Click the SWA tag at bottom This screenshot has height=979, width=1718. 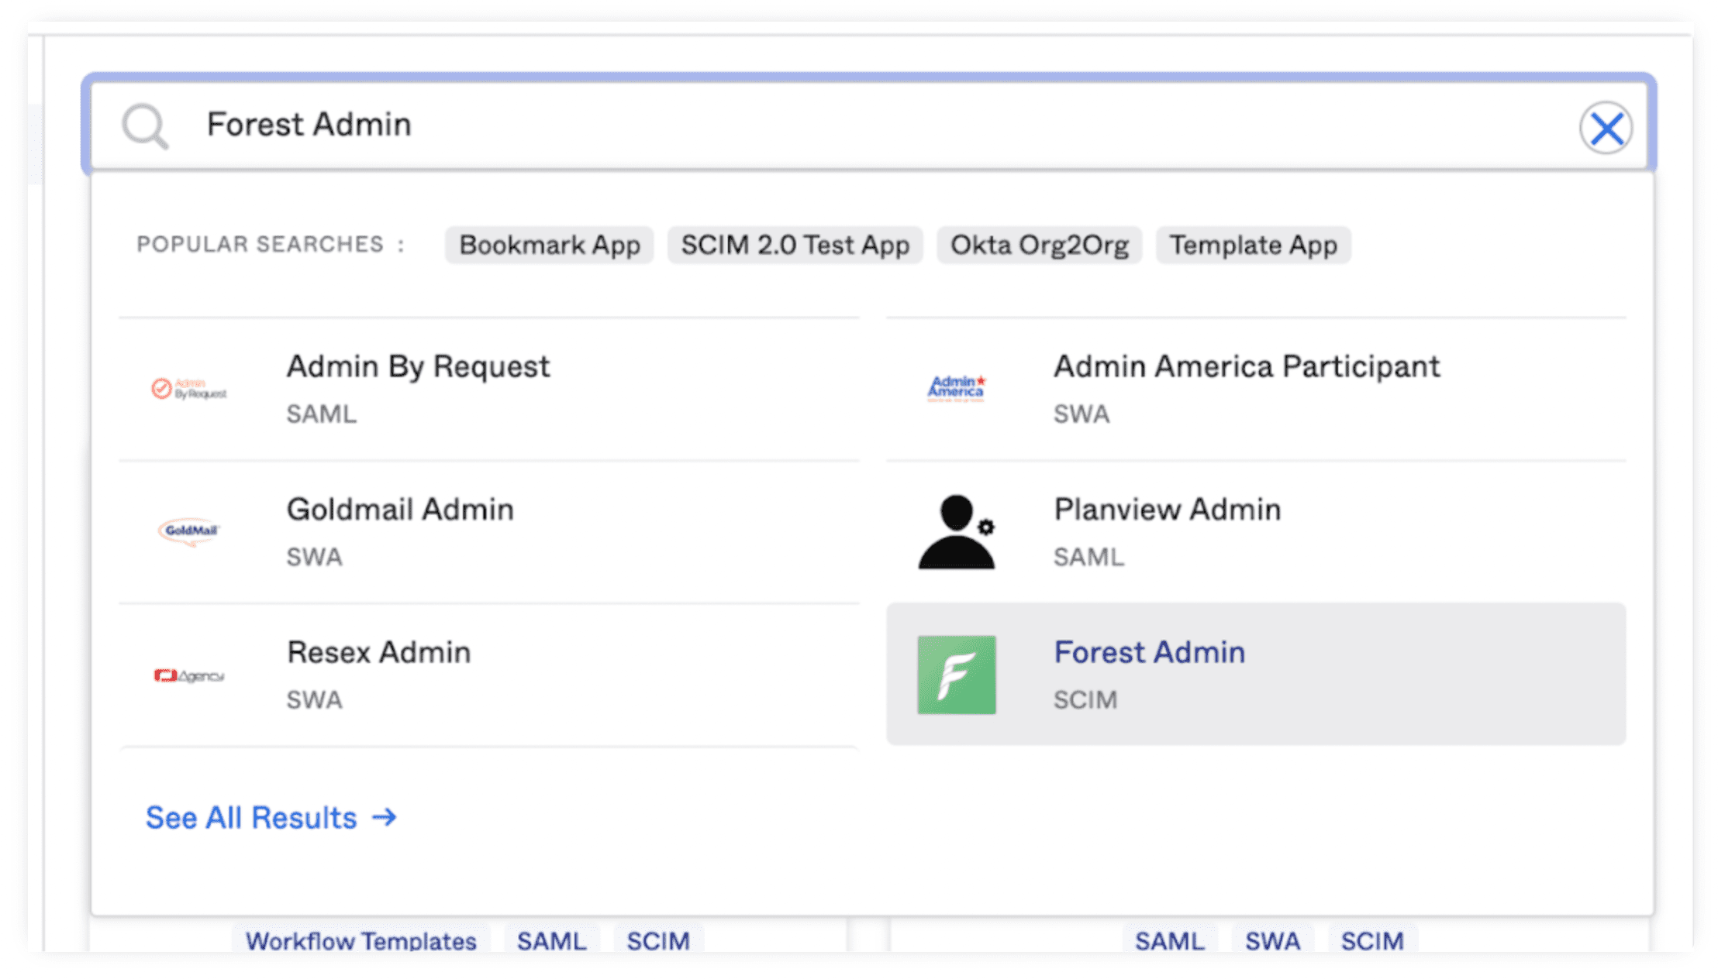click(x=1272, y=940)
